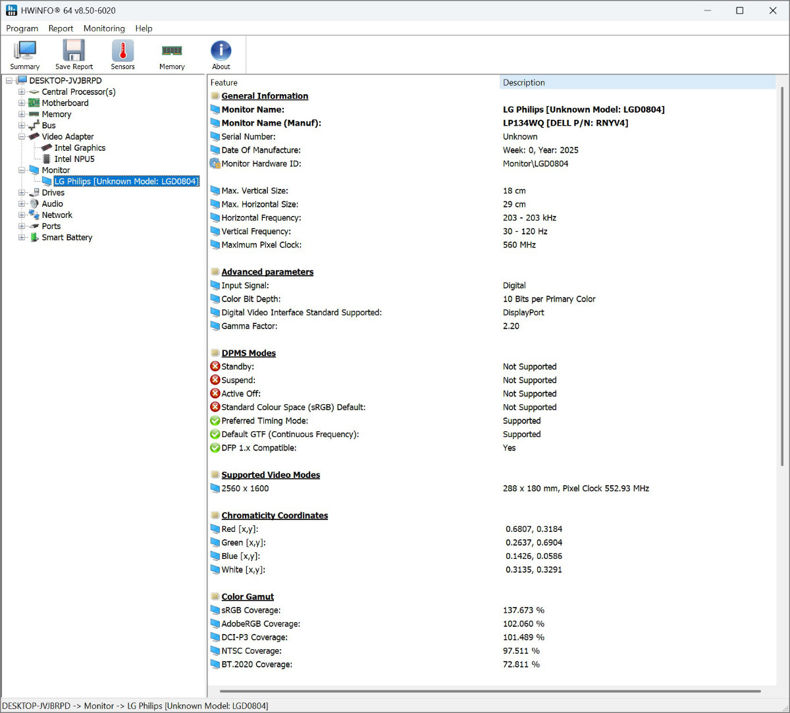
Task: Click the Maximum Pixel Clock 560 MHz value
Action: [519, 245]
